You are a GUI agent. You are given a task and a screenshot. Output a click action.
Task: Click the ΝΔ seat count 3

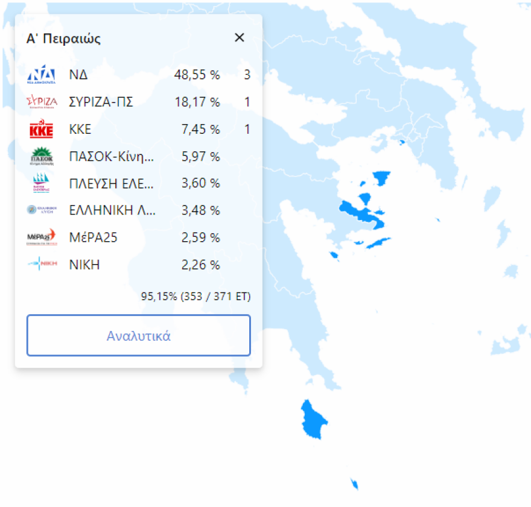[x=247, y=75]
